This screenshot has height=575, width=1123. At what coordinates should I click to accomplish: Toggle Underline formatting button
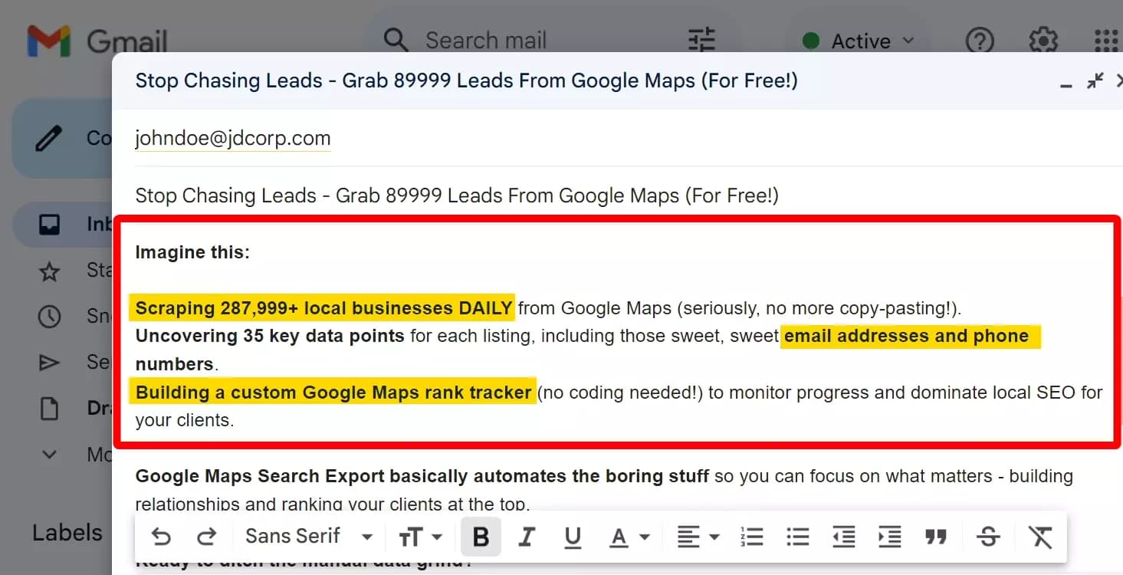click(572, 537)
